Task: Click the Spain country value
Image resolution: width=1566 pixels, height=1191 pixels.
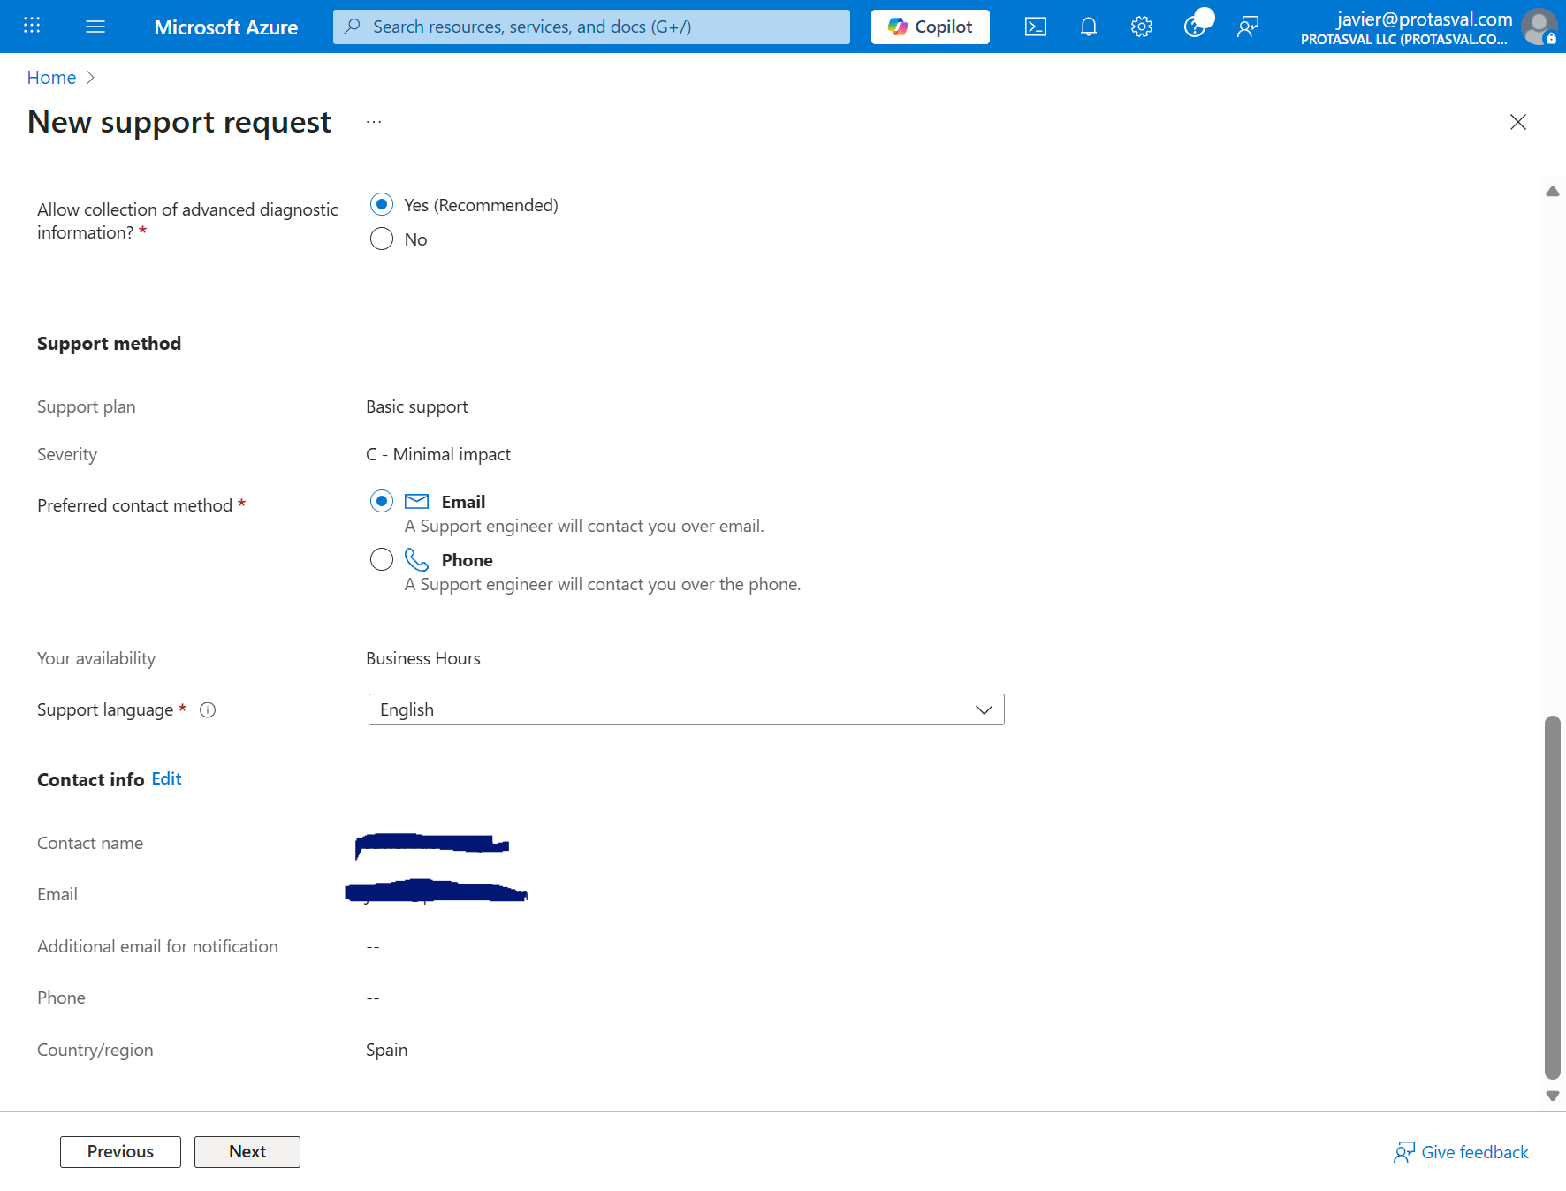Action: 387,1050
